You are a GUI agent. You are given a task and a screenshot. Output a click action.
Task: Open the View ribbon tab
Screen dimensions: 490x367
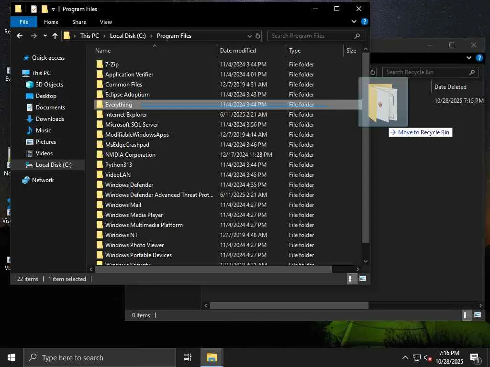[106, 22]
